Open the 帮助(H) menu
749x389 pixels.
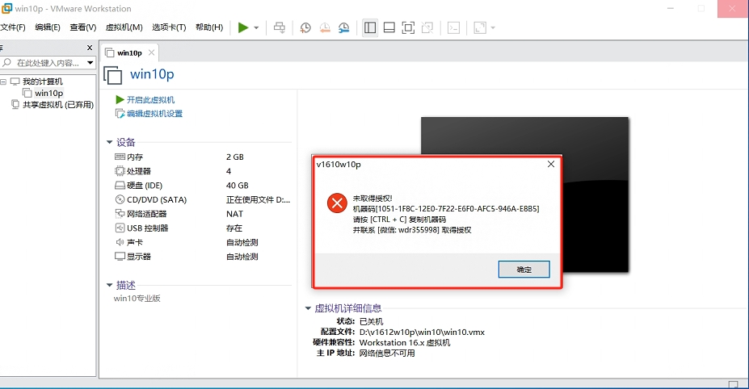pos(209,27)
